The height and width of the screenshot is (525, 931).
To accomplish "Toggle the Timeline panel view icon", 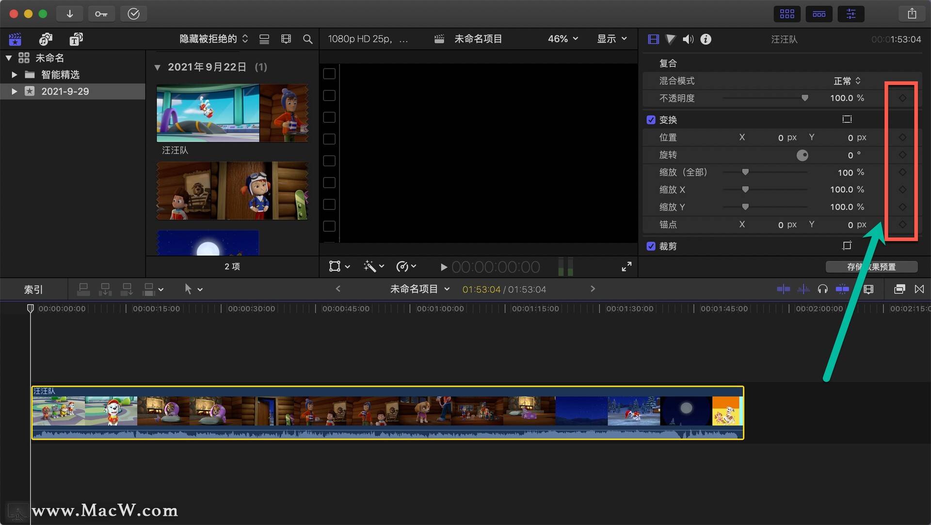I will click(x=819, y=14).
